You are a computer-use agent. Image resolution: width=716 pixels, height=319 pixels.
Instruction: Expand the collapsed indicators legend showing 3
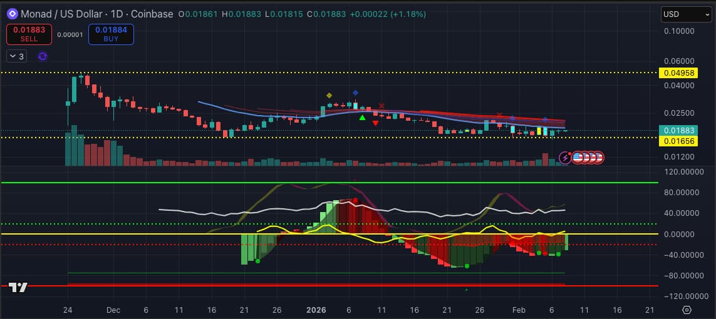(x=17, y=56)
